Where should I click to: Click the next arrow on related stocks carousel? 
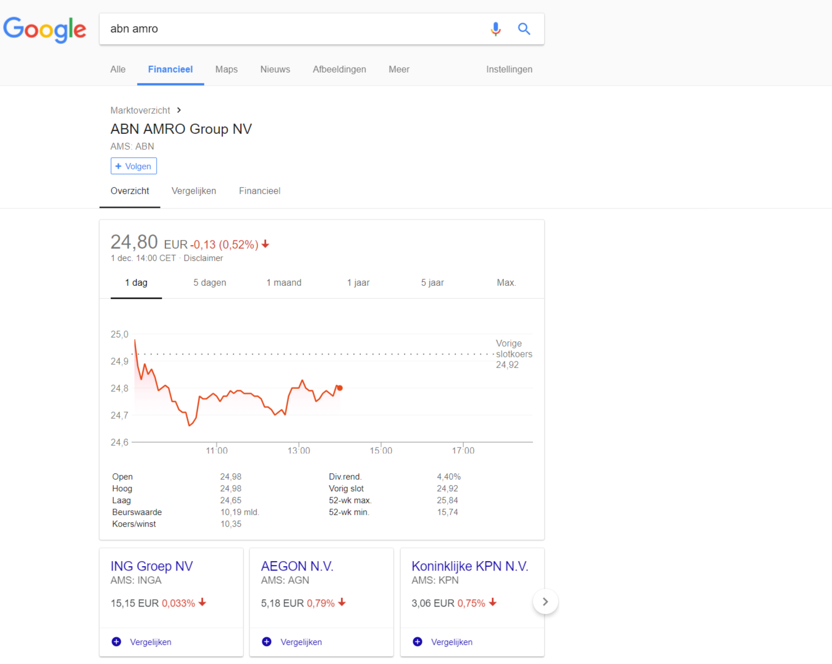coord(545,602)
